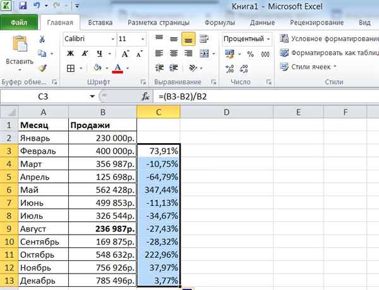Viewport: 379px width, 290px height.
Task: Copy selection with the copy icon
Action: coord(42,53)
